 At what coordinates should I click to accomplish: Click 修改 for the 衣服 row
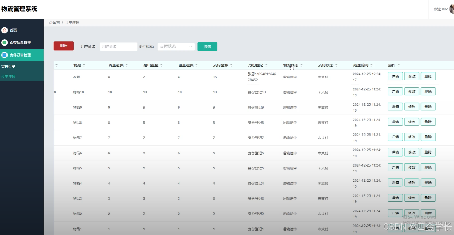click(412, 76)
